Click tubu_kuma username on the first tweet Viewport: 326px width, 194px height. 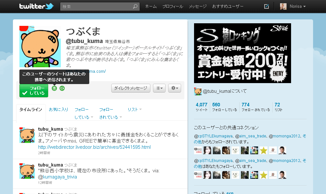click(50, 129)
